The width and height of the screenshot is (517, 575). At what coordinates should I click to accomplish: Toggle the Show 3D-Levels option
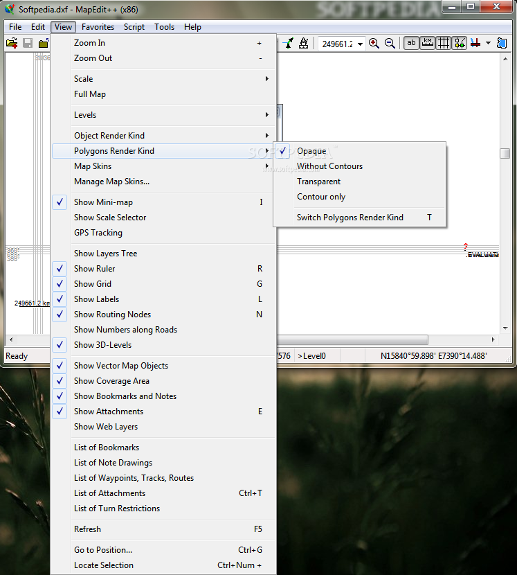point(163,345)
